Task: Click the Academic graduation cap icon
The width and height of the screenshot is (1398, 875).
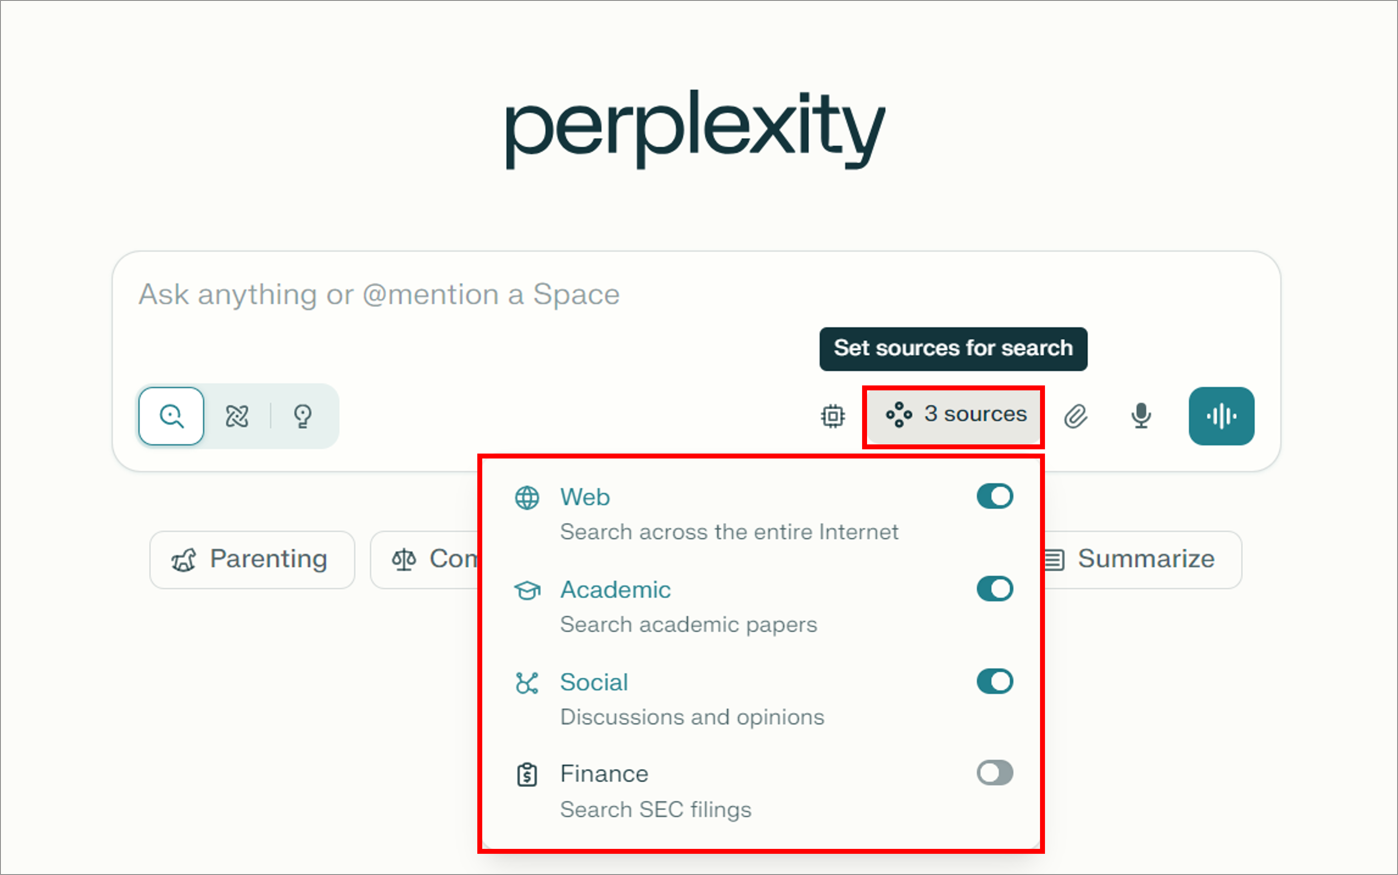Action: tap(527, 590)
